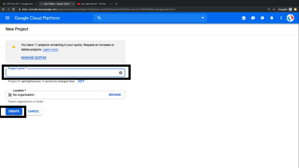
Task: Close the GCP Free Tier tab
Action: coord(36,4)
